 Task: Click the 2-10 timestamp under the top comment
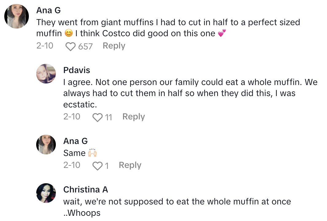tap(45, 46)
